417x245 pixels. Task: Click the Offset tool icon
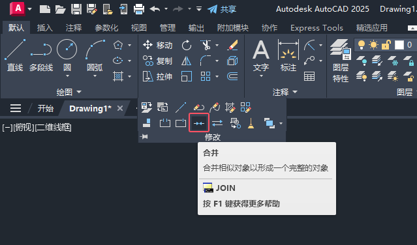(232, 77)
